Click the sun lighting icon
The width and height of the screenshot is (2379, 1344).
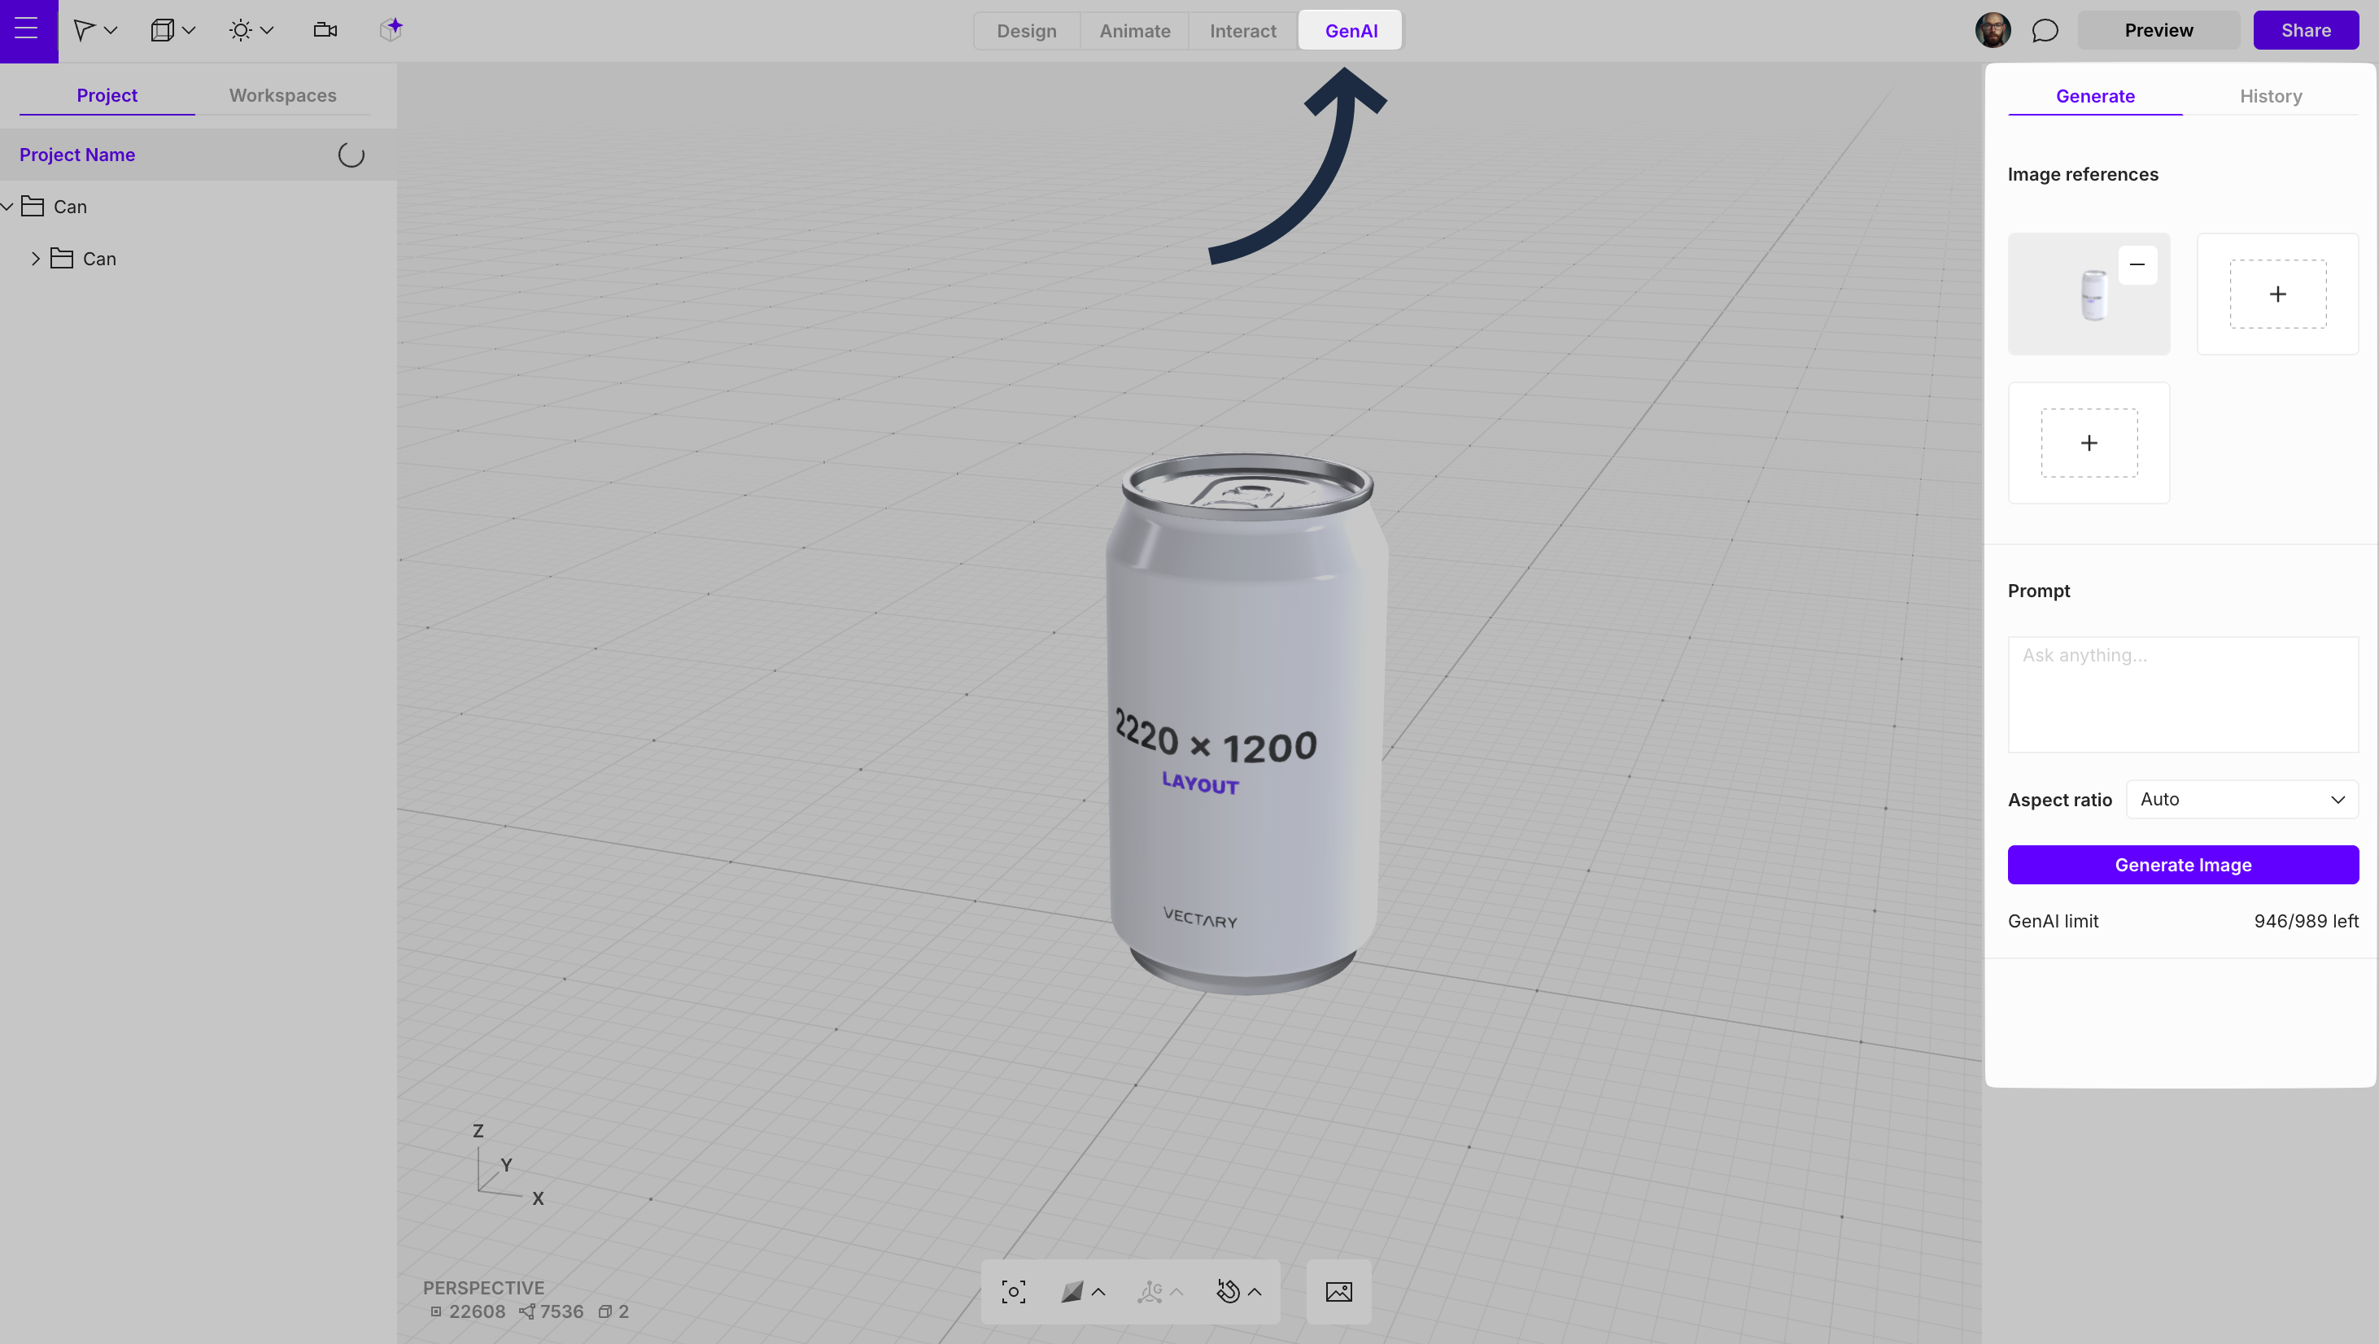coord(240,30)
